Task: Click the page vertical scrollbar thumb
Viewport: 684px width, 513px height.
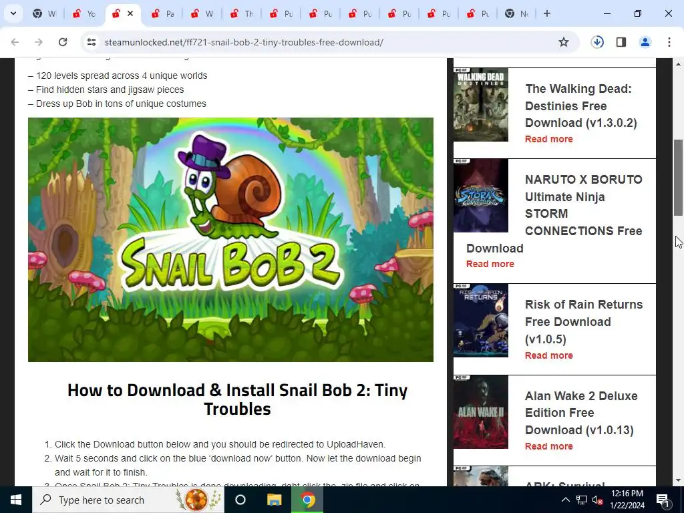Action: tap(678, 177)
